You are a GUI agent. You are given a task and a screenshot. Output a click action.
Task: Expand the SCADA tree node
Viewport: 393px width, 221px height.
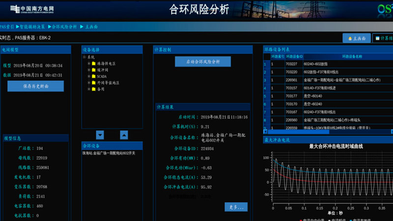[x=88, y=77]
